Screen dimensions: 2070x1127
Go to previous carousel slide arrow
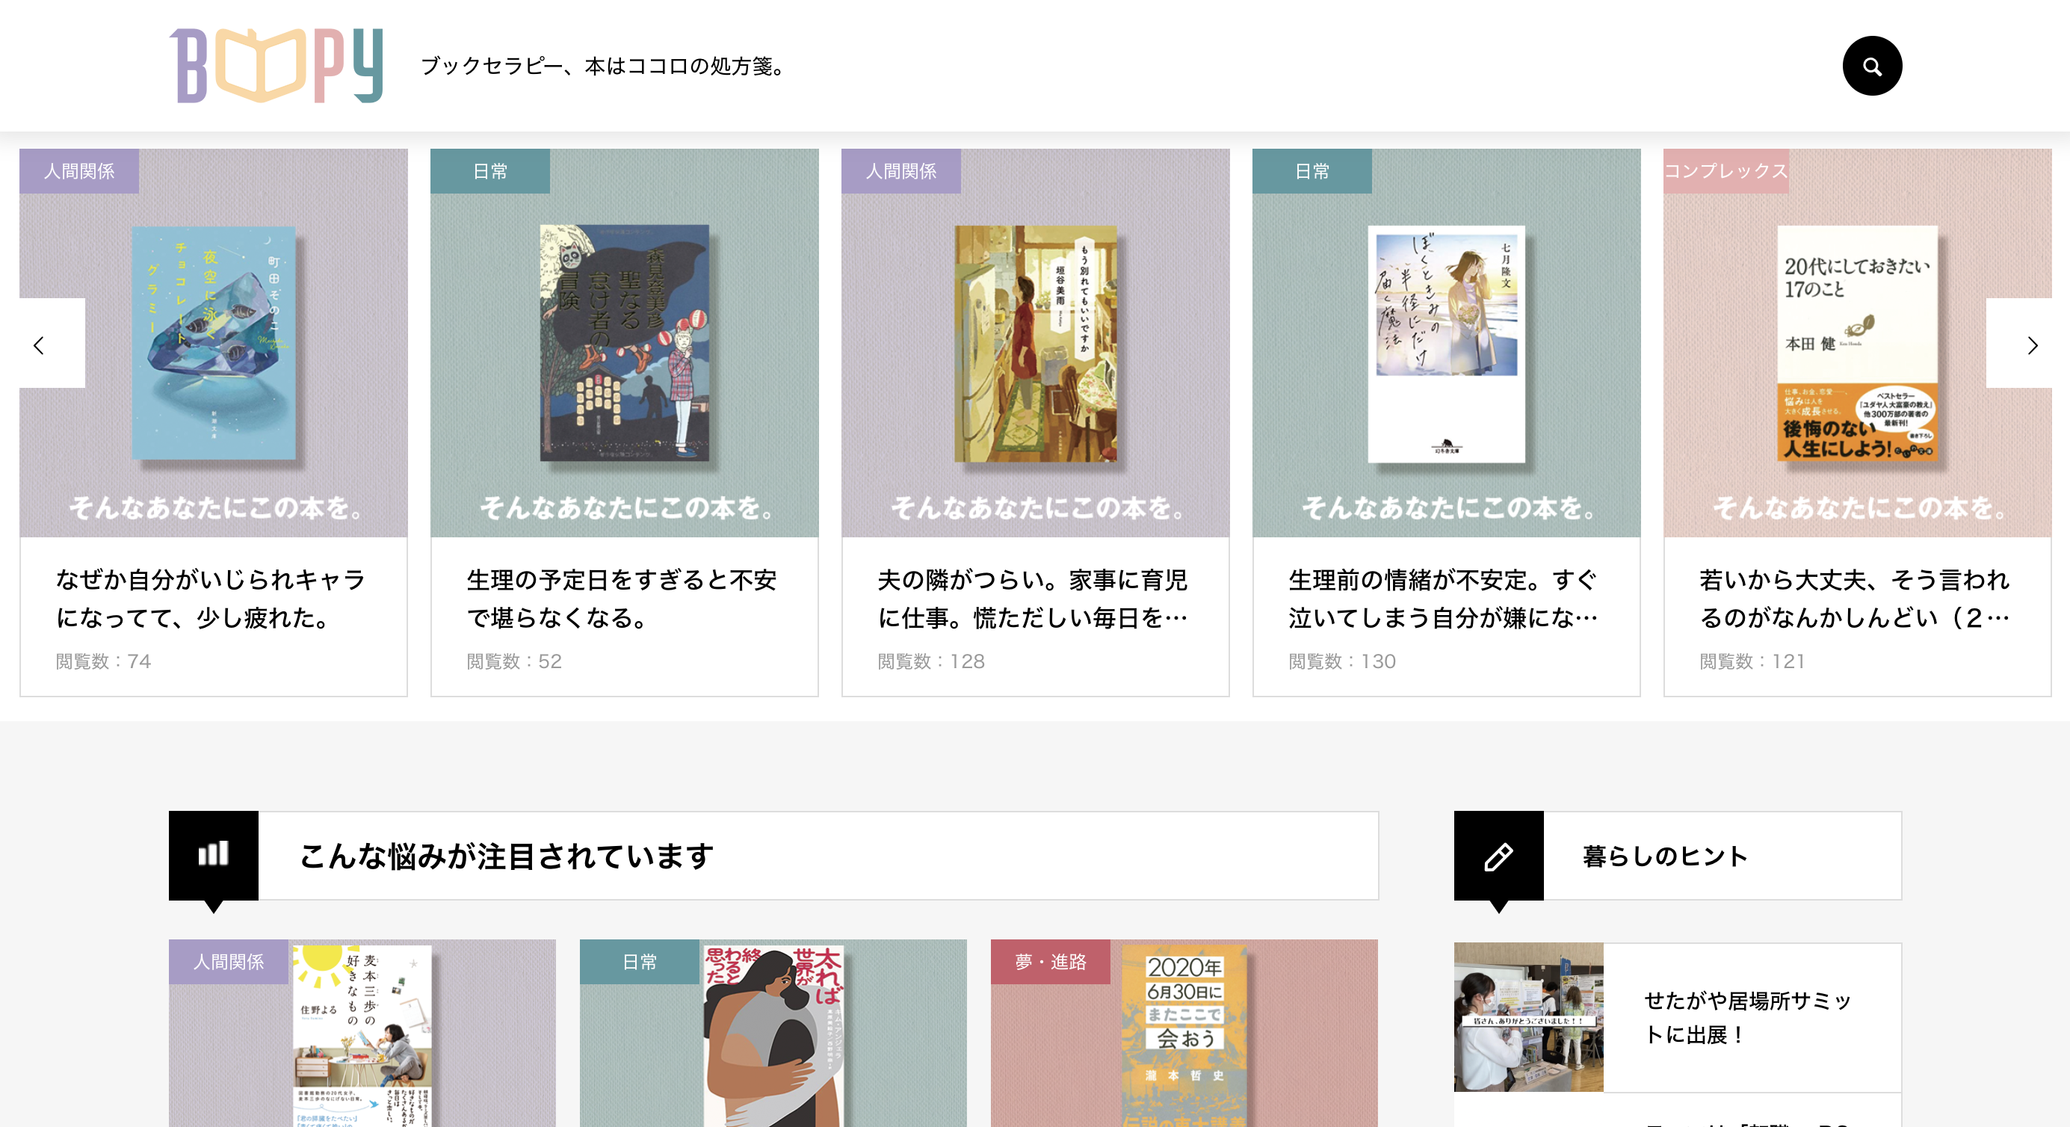coord(40,345)
